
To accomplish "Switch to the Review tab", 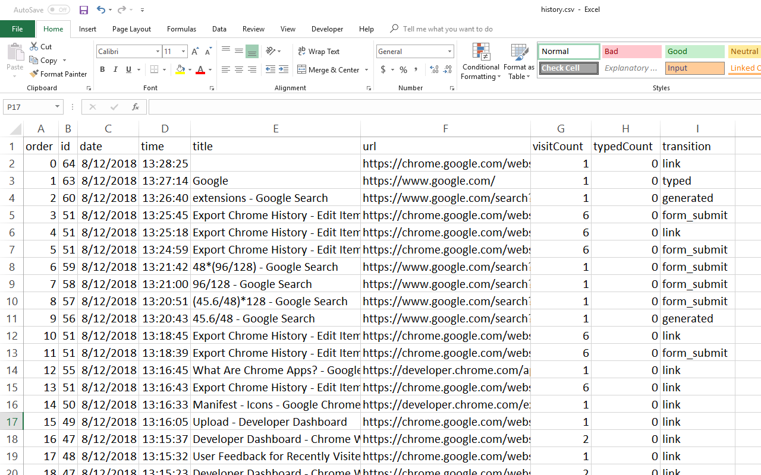I will (253, 29).
